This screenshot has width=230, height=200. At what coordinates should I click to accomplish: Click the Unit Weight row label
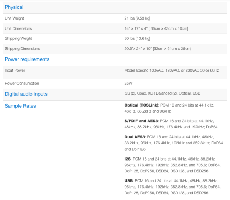pos(14,18)
